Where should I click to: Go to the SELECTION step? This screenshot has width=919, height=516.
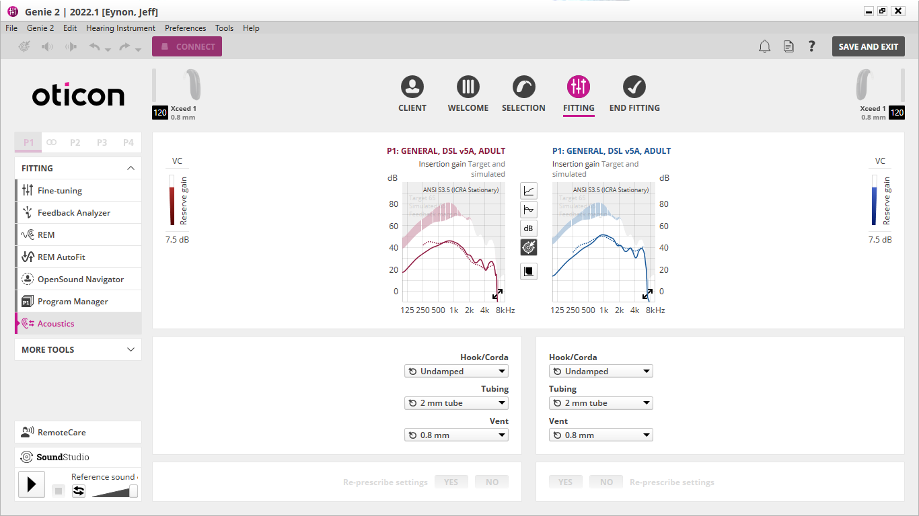523,95
